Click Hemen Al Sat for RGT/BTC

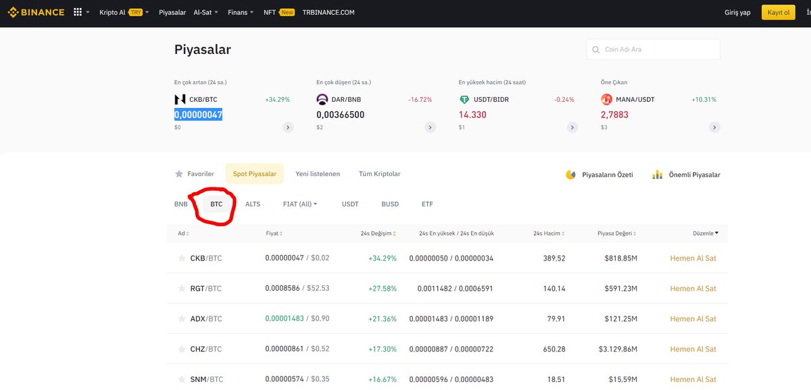pyautogui.click(x=693, y=289)
